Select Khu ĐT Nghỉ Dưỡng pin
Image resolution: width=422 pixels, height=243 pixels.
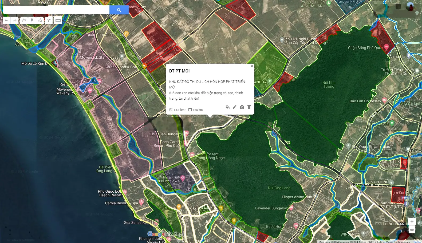282,40
